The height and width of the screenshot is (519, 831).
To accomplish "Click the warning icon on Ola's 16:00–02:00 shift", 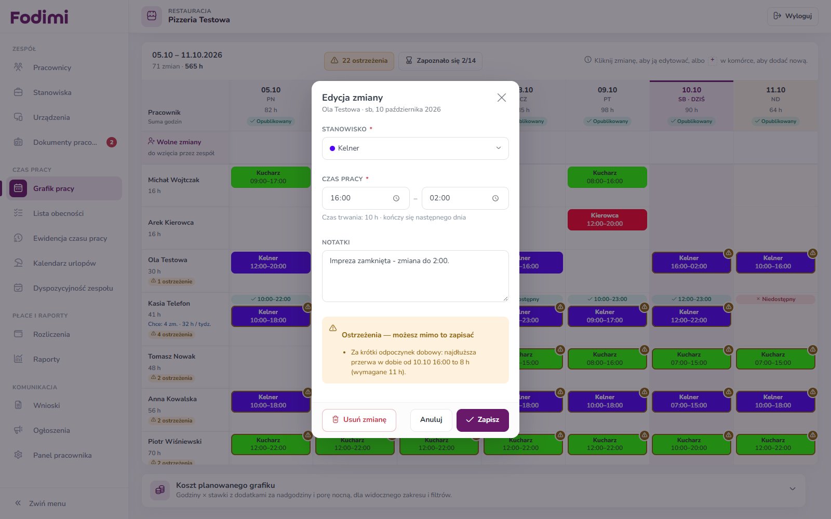I will [x=729, y=253].
